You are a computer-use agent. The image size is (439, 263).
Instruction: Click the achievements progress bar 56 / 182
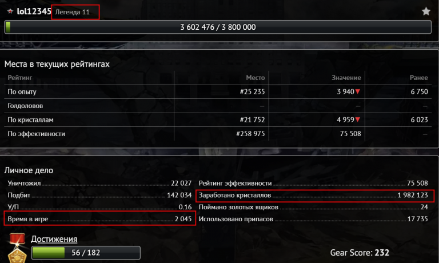tap(86, 253)
